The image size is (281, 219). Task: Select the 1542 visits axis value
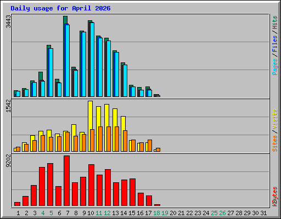point(8,106)
